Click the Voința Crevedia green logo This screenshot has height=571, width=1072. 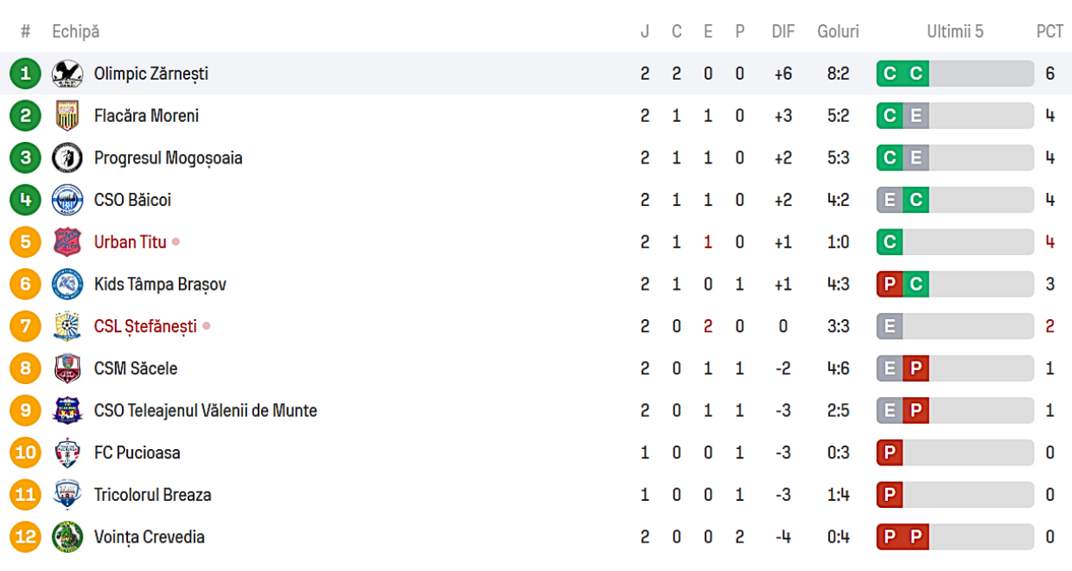pos(67,537)
